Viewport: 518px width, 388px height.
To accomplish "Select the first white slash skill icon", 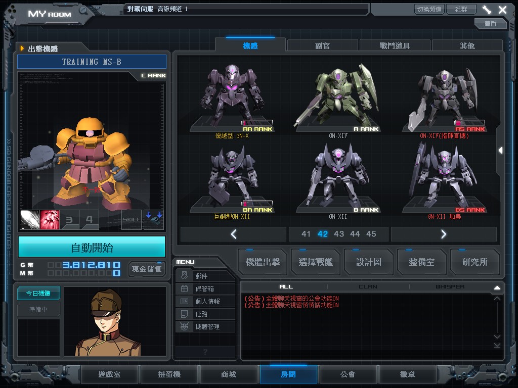I will click(30, 220).
